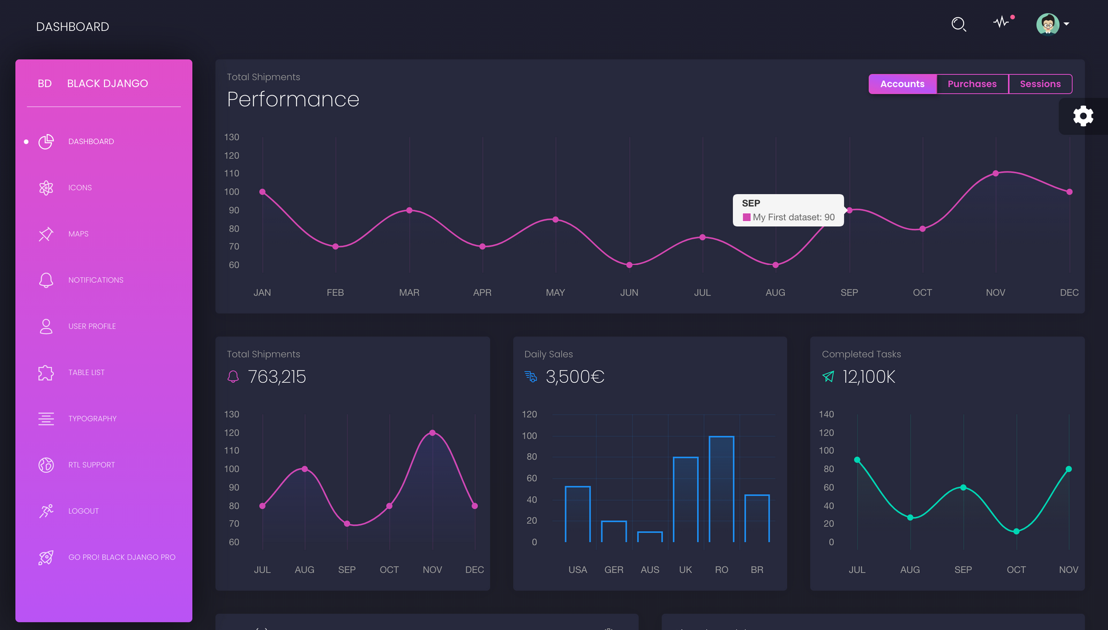Viewport: 1108px width, 630px height.
Task: Click the Maps pin icon in the sidebar
Action: point(46,234)
